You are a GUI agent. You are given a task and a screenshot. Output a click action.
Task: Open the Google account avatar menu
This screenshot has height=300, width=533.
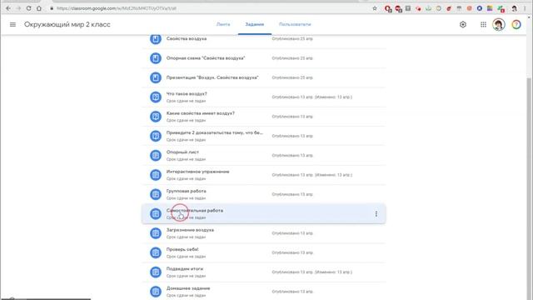pyautogui.click(x=499, y=24)
